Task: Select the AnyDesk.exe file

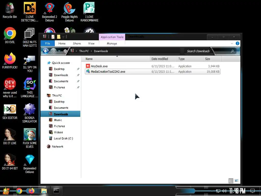Action: (x=153, y=66)
